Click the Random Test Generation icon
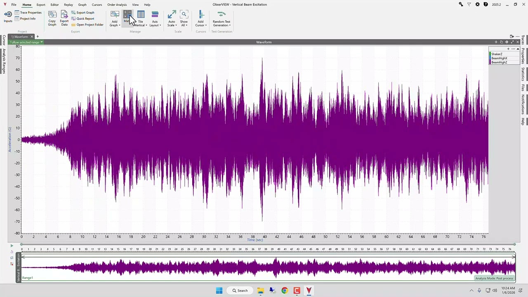Screen dimensions: 528x297 coord(222,15)
